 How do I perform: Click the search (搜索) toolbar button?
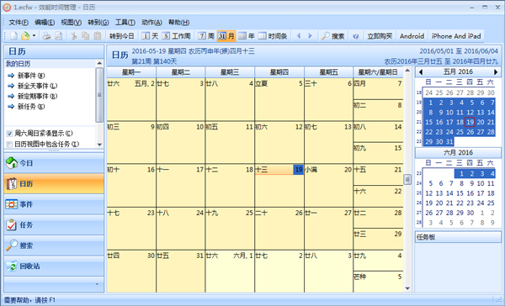333,36
